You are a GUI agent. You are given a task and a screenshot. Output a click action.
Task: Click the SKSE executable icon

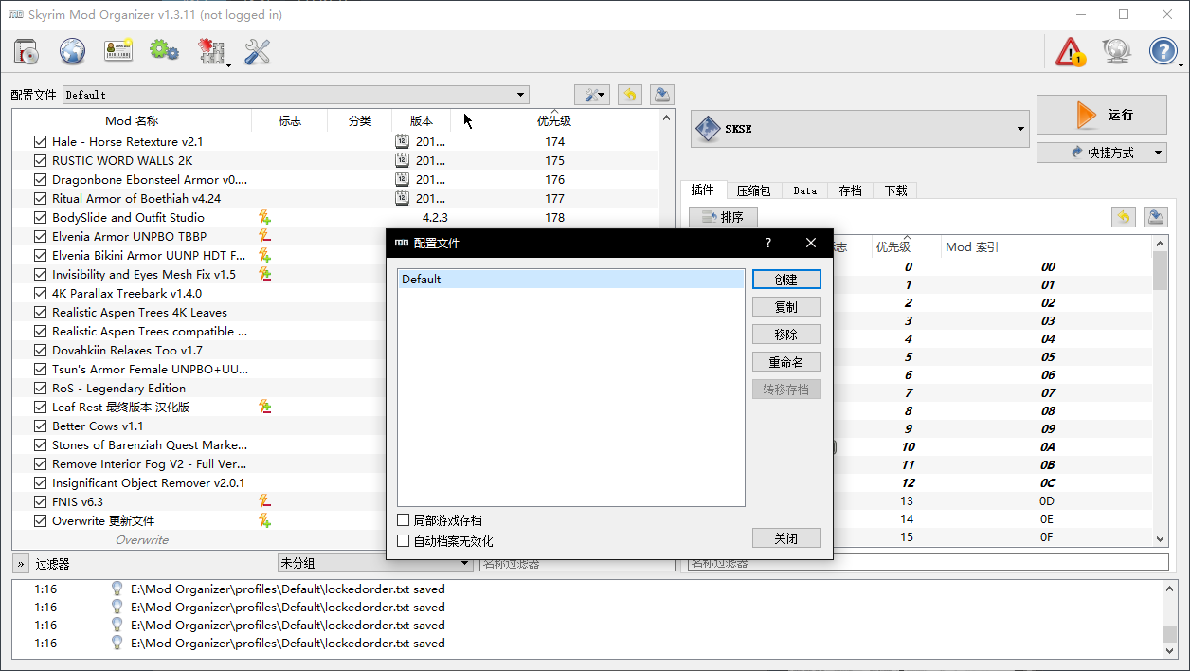pyautogui.click(x=709, y=129)
